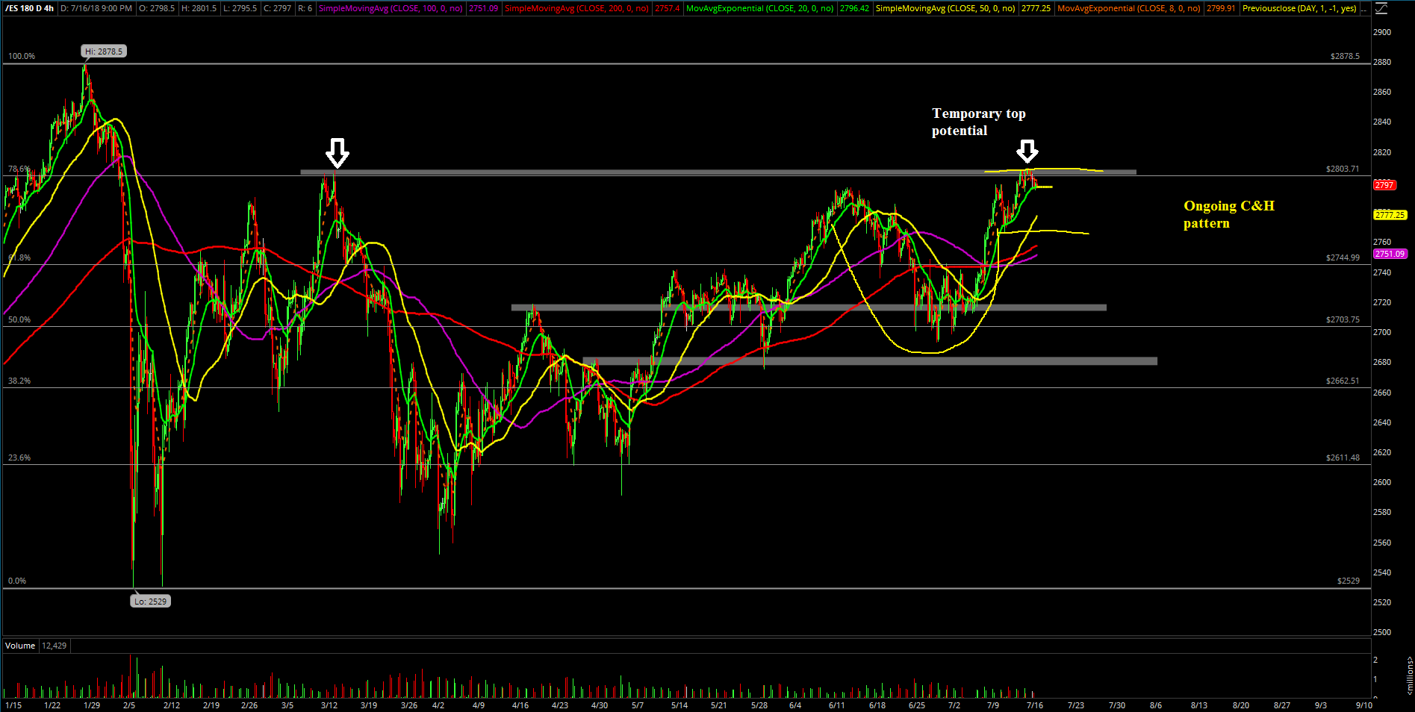Click the H: 2801.5 high readout
This screenshot has height=712, width=1415.
[199, 8]
